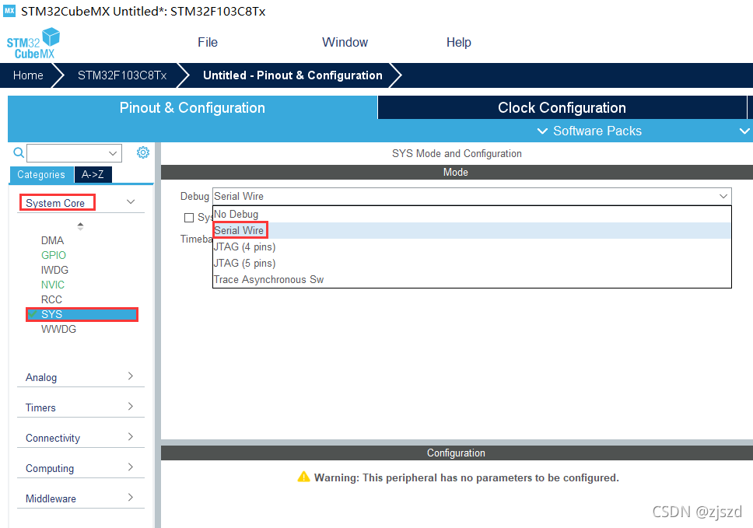Image resolution: width=753 pixels, height=528 pixels.
Task: Choose Serial Wire in the dropdown list
Action: [471, 230]
